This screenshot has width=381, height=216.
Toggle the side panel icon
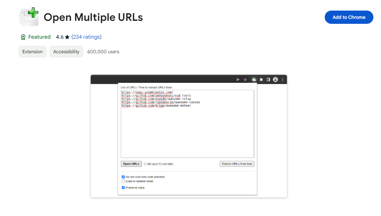tap(268, 80)
